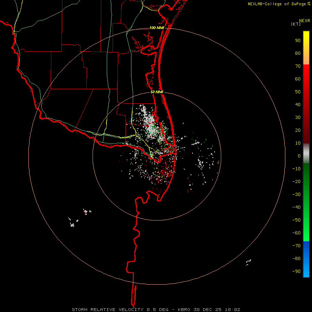Click the -80 knot scale value
The width and height of the screenshot is (312, 312).
pyautogui.click(x=296, y=259)
